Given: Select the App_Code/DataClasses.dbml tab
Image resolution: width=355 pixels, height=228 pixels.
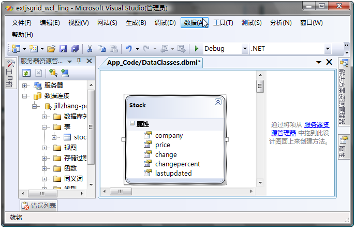Looking at the screenshot, I should click(x=154, y=63).
